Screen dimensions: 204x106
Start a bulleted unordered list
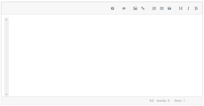pos(162,9)
